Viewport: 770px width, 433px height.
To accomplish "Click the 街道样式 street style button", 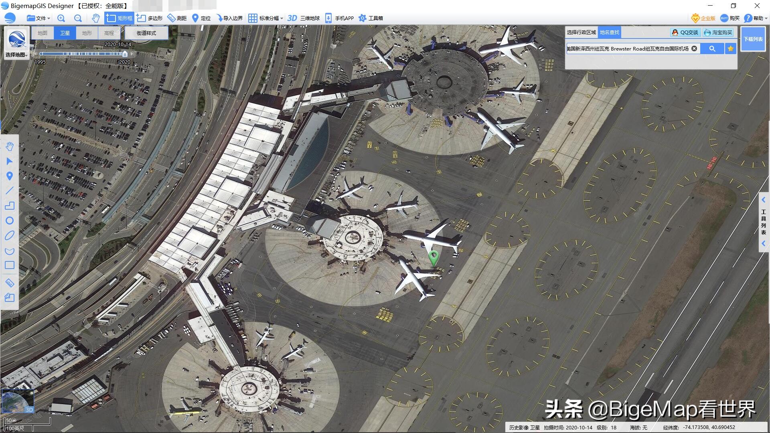I will pos(146,33).
